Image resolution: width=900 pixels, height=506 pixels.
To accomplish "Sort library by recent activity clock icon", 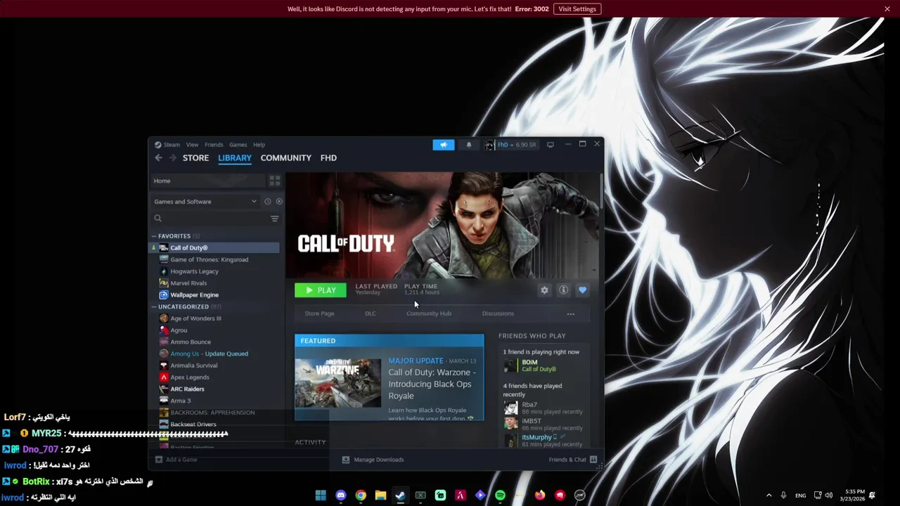I will coord(267,202).
